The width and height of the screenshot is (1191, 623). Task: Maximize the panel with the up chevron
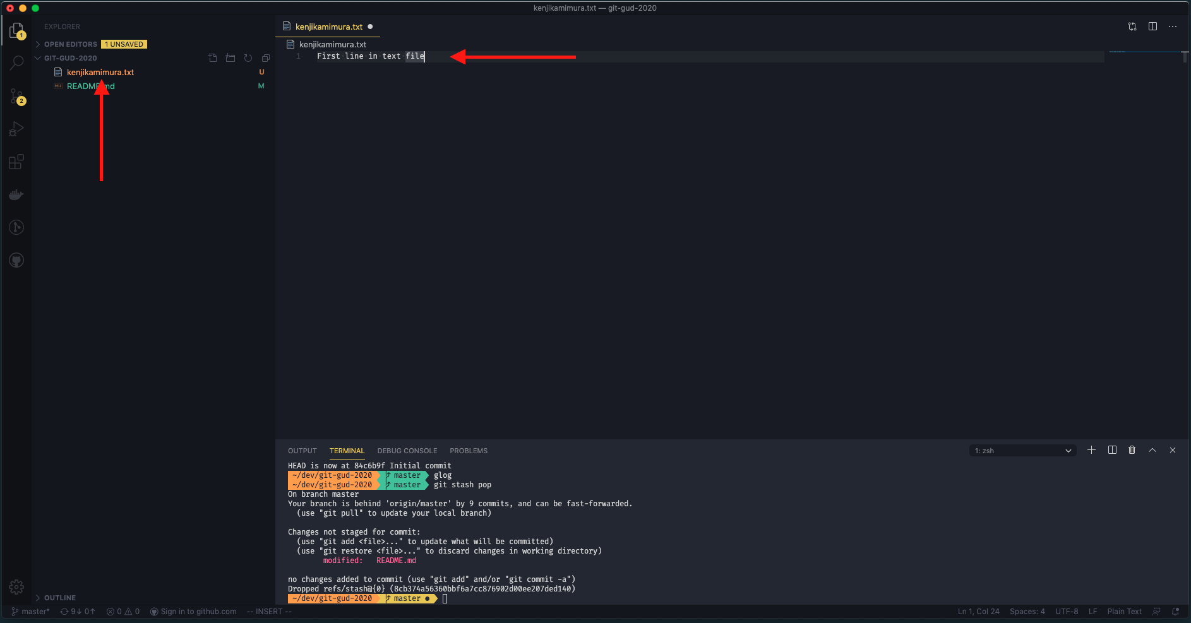pos(1152,450)
